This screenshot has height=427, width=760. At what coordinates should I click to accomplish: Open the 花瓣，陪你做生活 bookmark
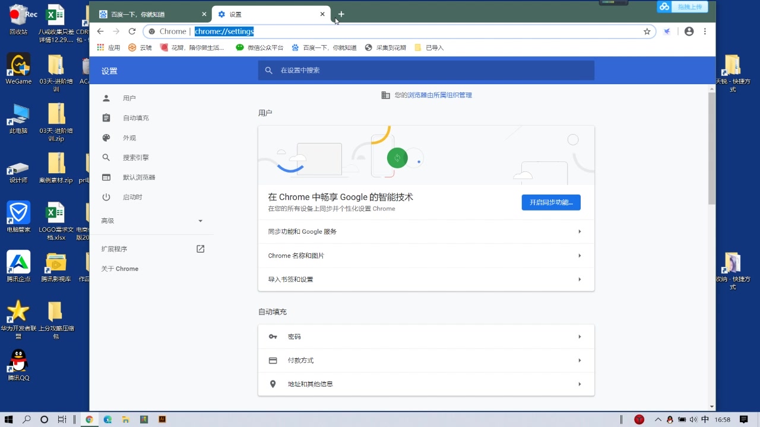tap(192, 47)
